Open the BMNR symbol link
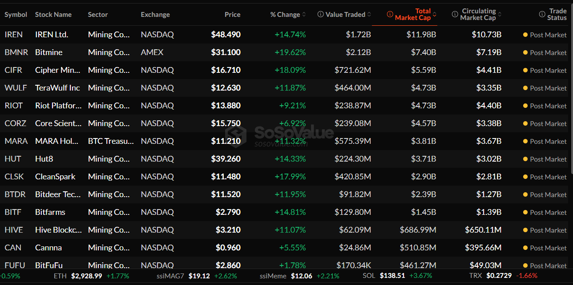Viewport: 573px width, 285px height. click(x=16, y=52)
